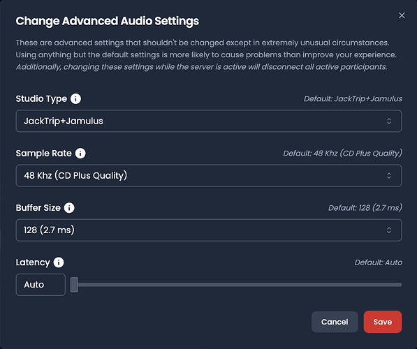Click the Auto latency value field
The width and height of the screenshot is (417, 349).
41,285
